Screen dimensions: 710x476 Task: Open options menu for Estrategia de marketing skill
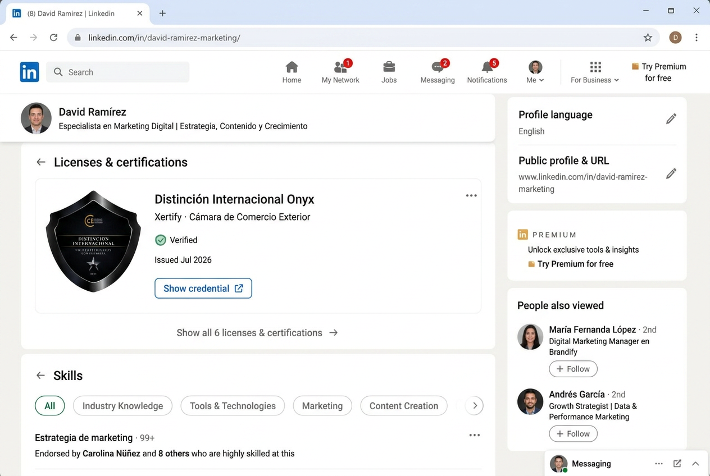click(475, 435)
